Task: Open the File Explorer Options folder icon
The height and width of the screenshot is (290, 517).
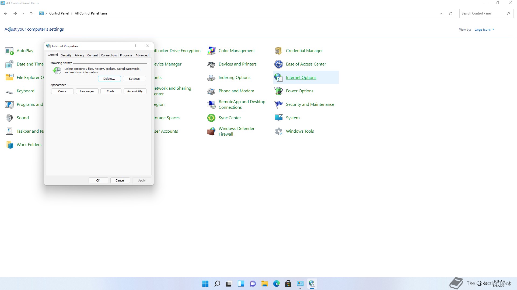Action: click(9, 78)
